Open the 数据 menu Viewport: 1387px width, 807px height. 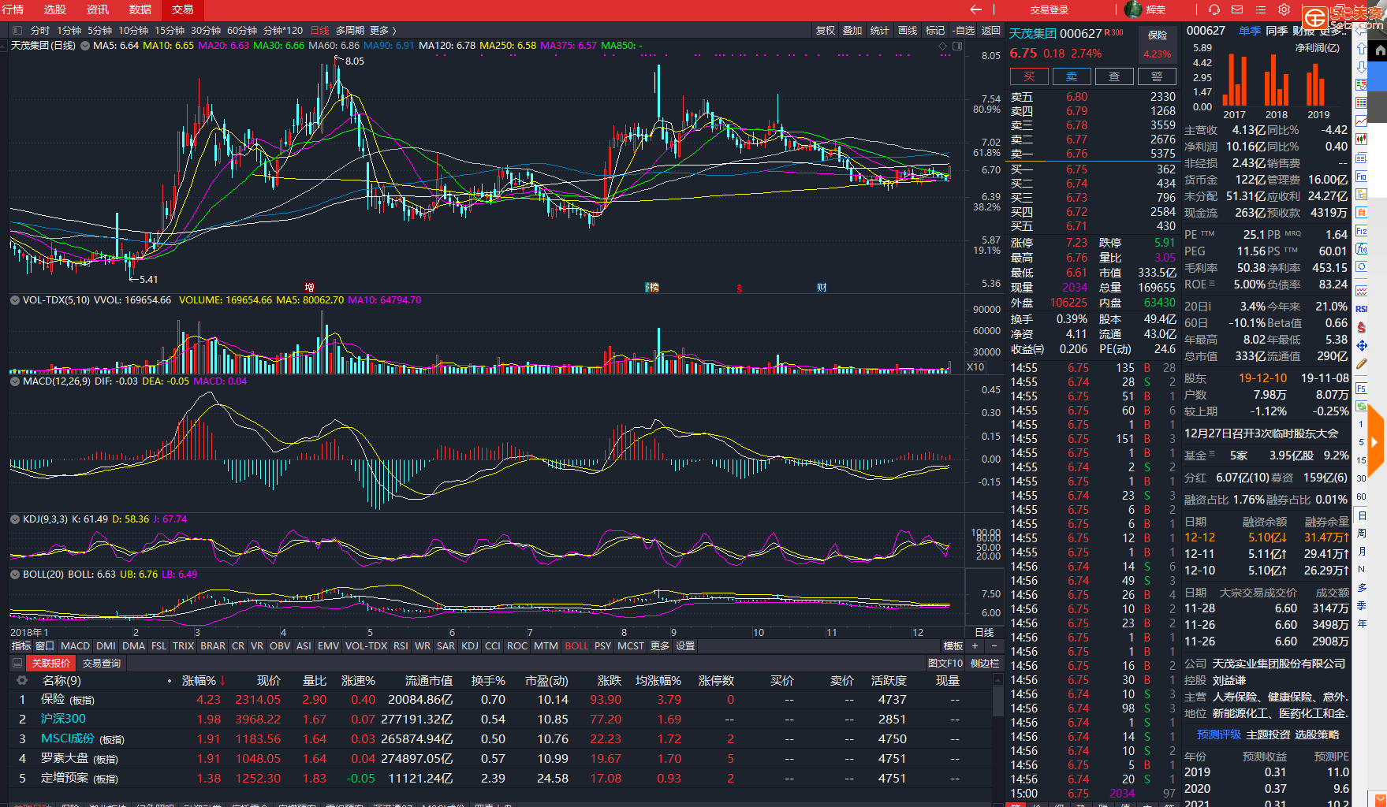pyautogui.click(x=140, y=9)
